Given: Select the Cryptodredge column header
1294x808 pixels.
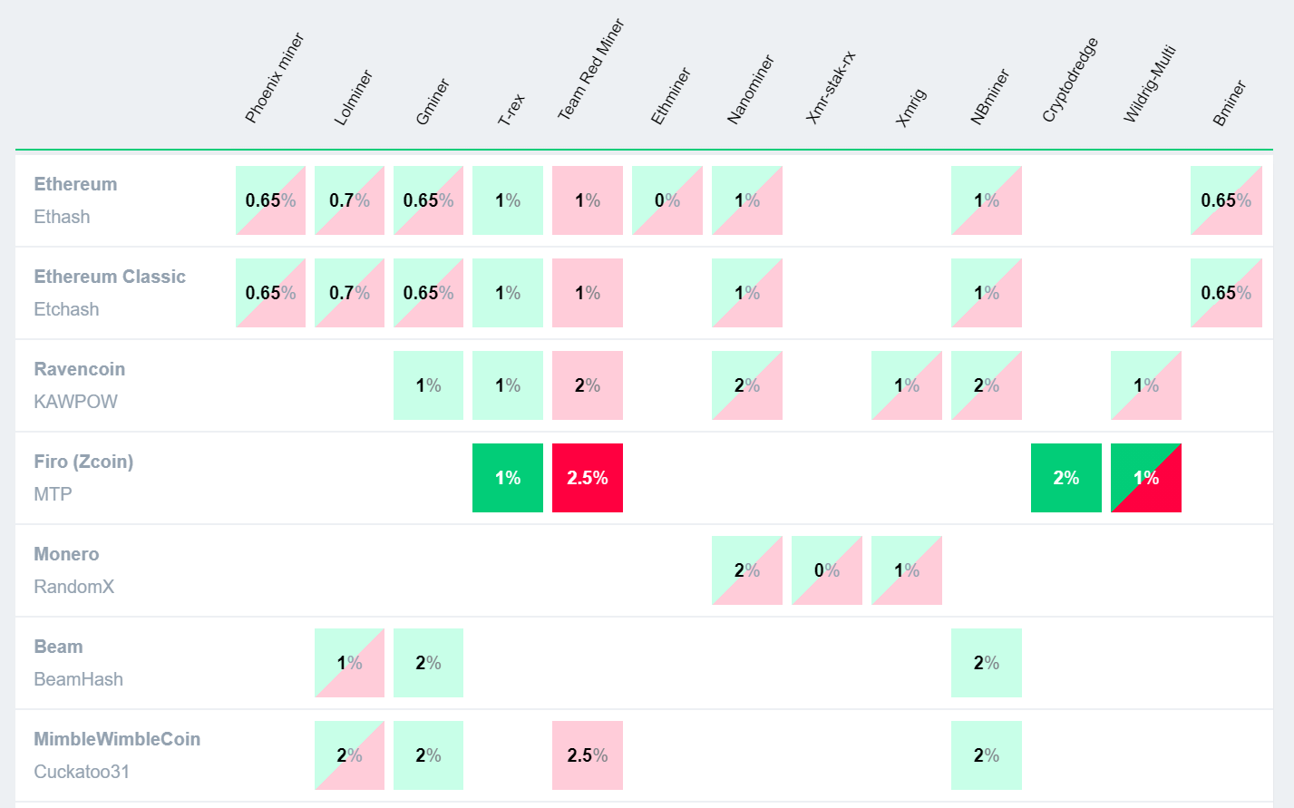Looking at the screenshot, I should point(1070,80).
